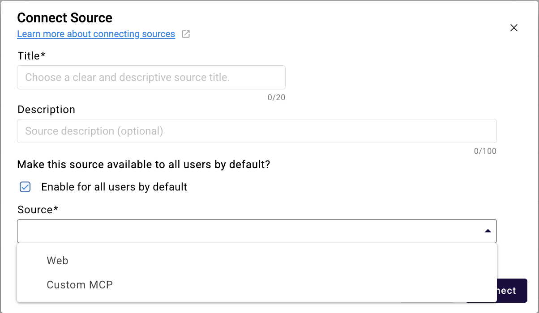Focus the Title input field

pos(151,77)
